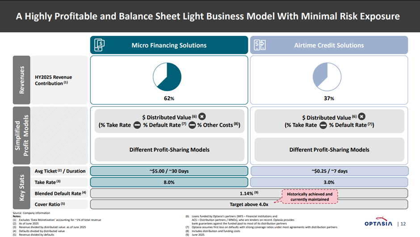
Task: Select the 8.0% Take Rate cell
Action: [169, 182]
